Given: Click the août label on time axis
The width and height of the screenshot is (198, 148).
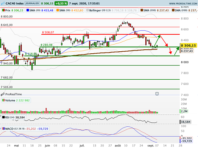Looking at the screenshot, I should point(118,146).
